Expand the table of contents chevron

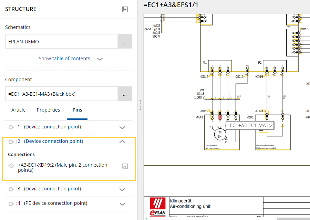(100, 59)
